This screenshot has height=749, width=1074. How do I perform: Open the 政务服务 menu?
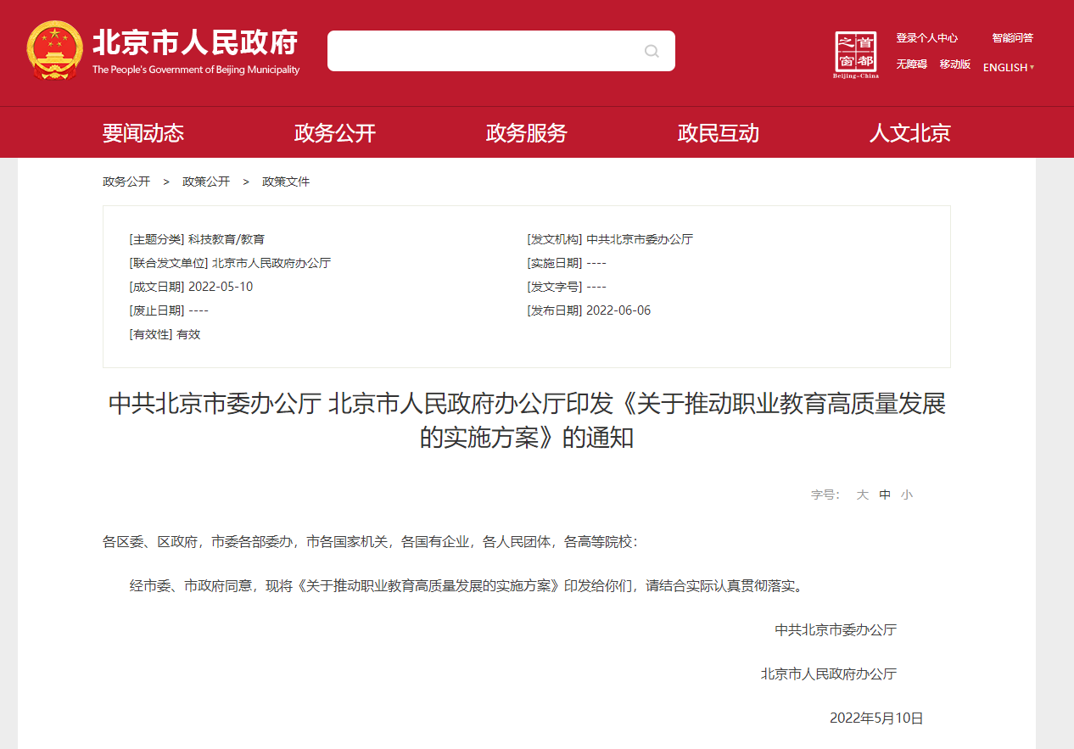pyautogui.click(x=526, y=132)
